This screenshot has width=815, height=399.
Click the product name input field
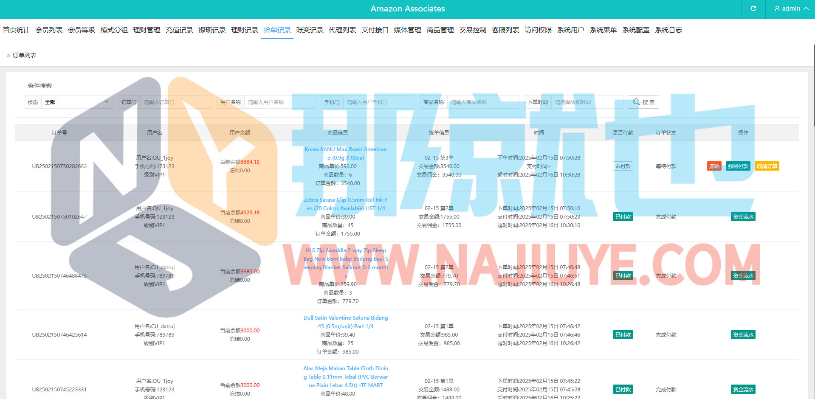click(482, 102)
